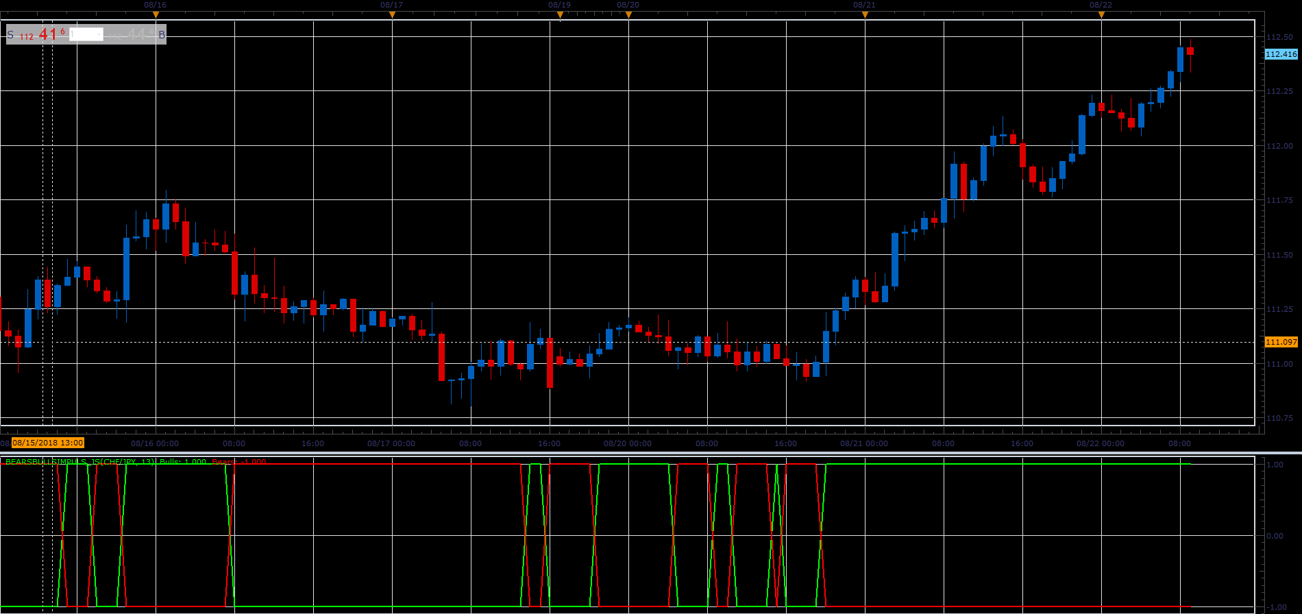This screenshot has width=1302, height=614.
Task: Click the greyed buy quote in the trade panel
Action: (x=131, y=34)
